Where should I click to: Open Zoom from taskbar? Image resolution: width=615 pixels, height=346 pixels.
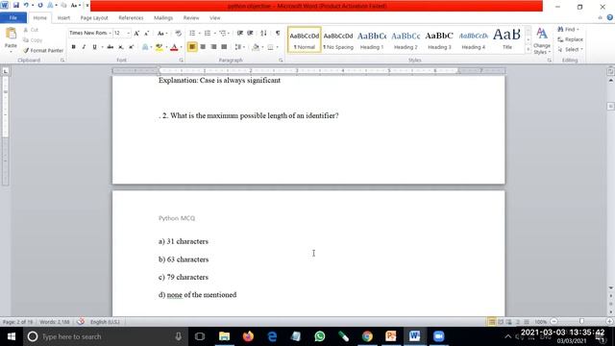438,336
